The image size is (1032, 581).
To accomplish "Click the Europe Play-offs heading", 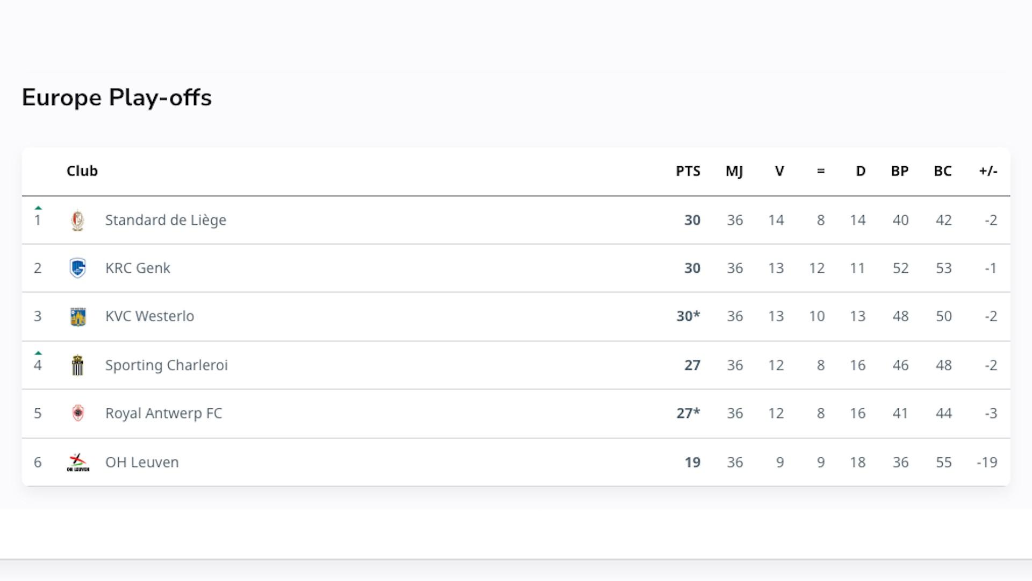I will click(x=117, y=98).
